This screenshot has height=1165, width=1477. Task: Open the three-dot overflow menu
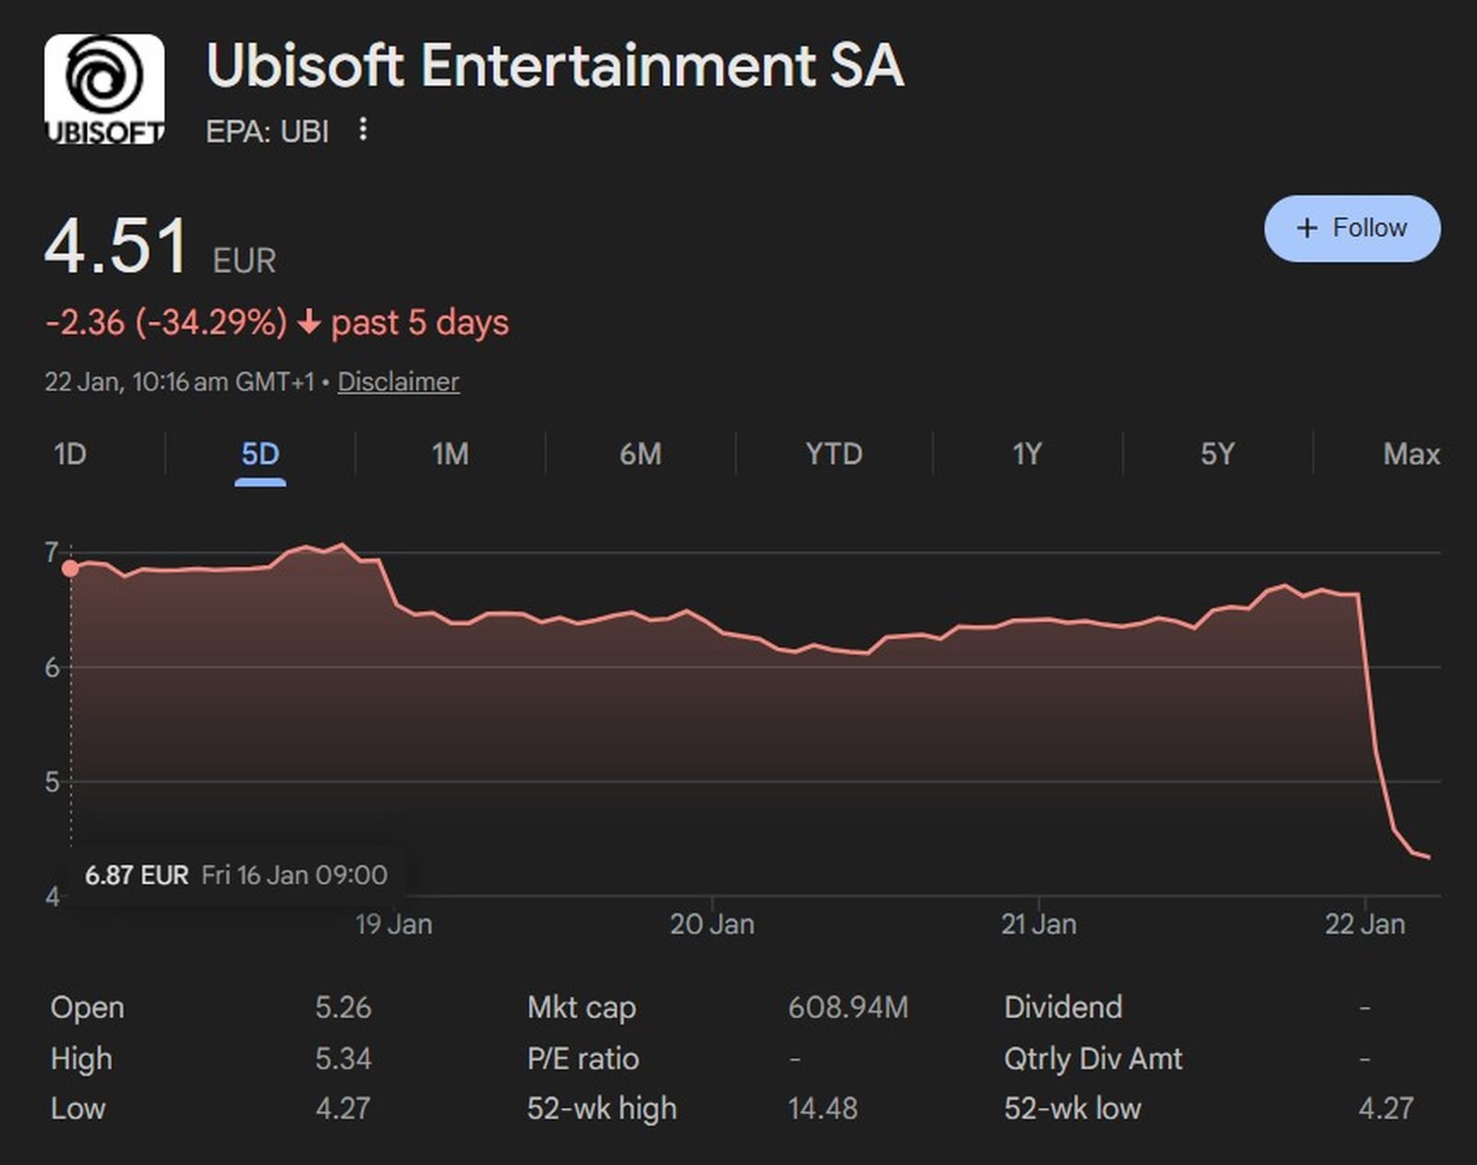click(364, 130)
